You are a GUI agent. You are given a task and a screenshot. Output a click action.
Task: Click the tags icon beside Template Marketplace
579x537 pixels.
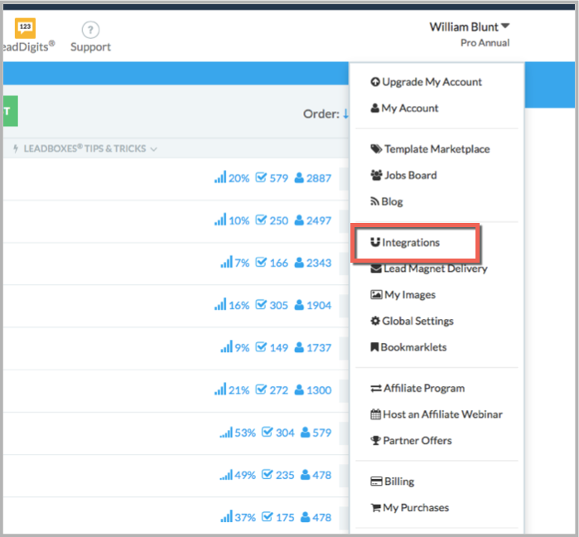(376, 149)
